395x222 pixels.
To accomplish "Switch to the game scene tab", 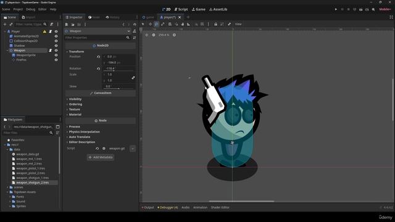I will pos(148,17).
